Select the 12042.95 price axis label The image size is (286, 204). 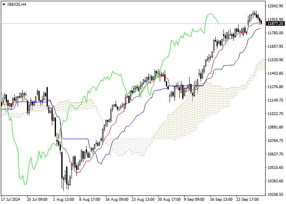(x=275, y=6)
